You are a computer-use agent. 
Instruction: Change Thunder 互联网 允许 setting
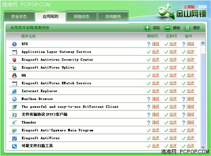(x=173, y=123)
